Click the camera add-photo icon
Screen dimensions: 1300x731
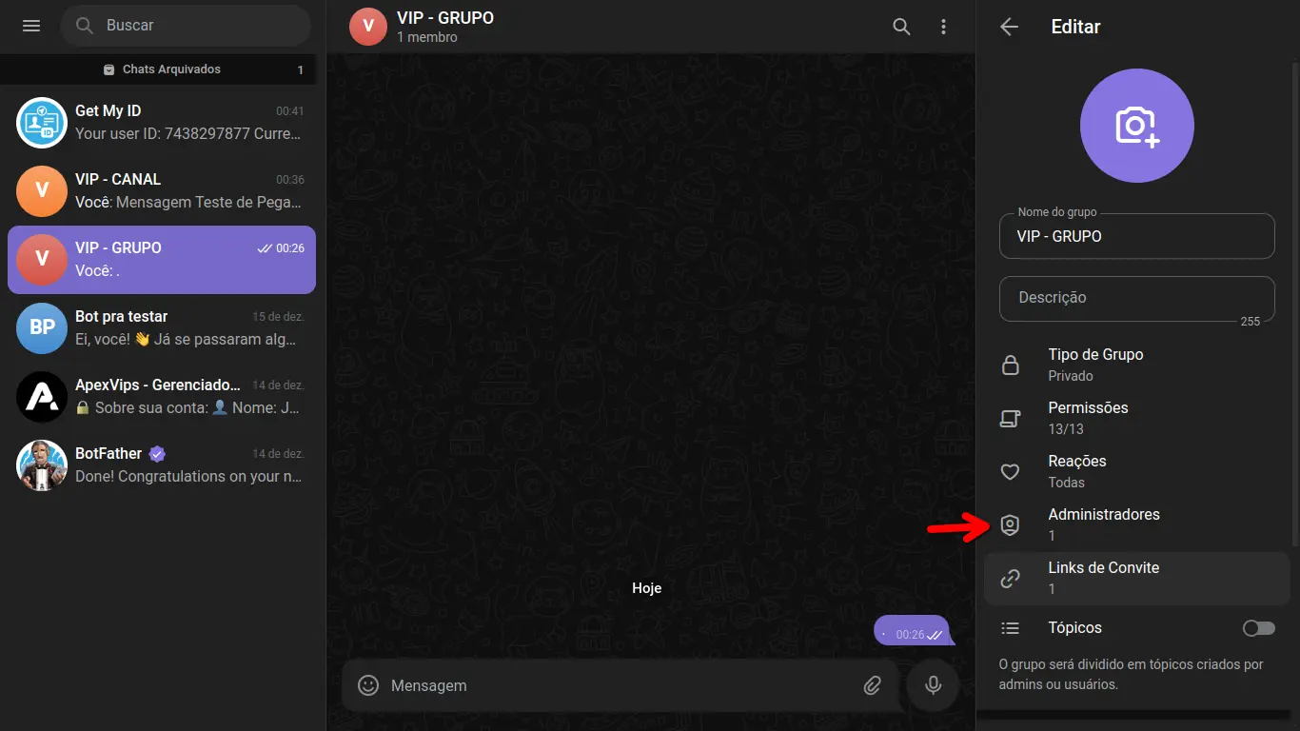[x=1137, y=126]
